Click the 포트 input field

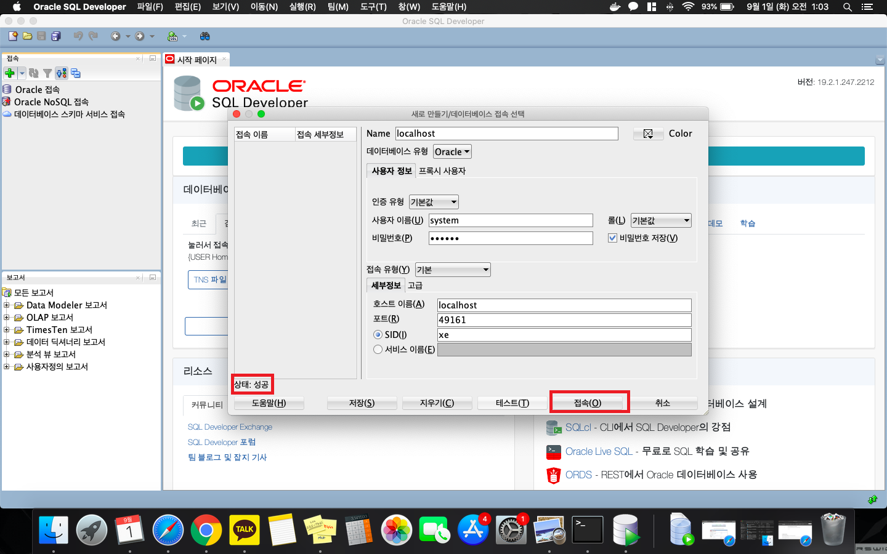(564, 320)
